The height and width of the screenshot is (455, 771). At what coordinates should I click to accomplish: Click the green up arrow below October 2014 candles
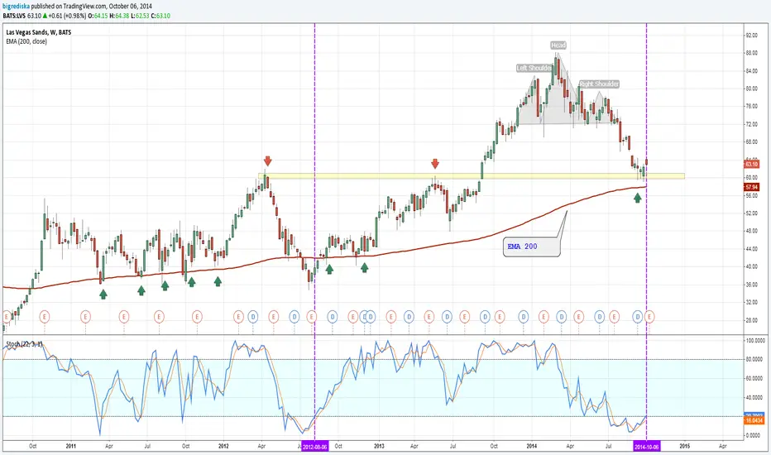[x=638, y=198]
